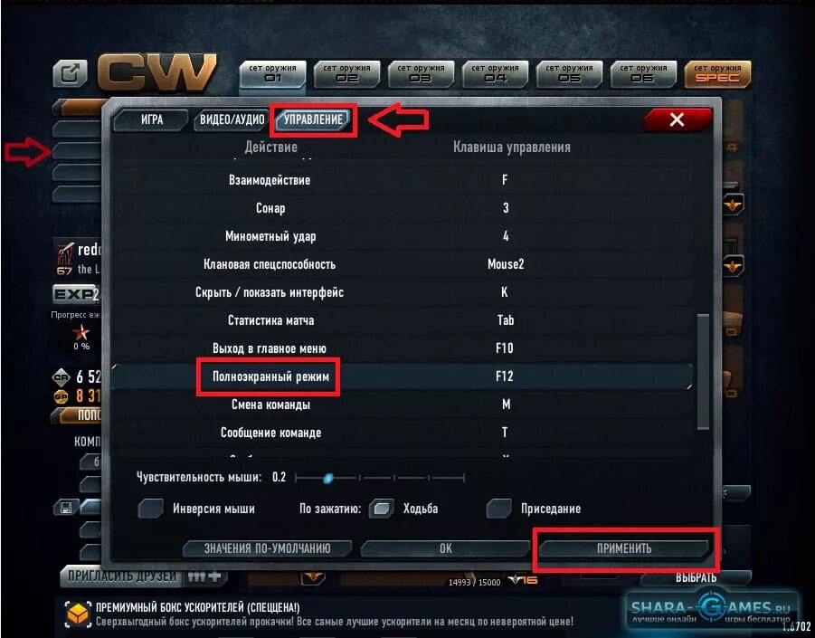
Task: Click the friends icon next to invite button
Action: click(204, 576)
